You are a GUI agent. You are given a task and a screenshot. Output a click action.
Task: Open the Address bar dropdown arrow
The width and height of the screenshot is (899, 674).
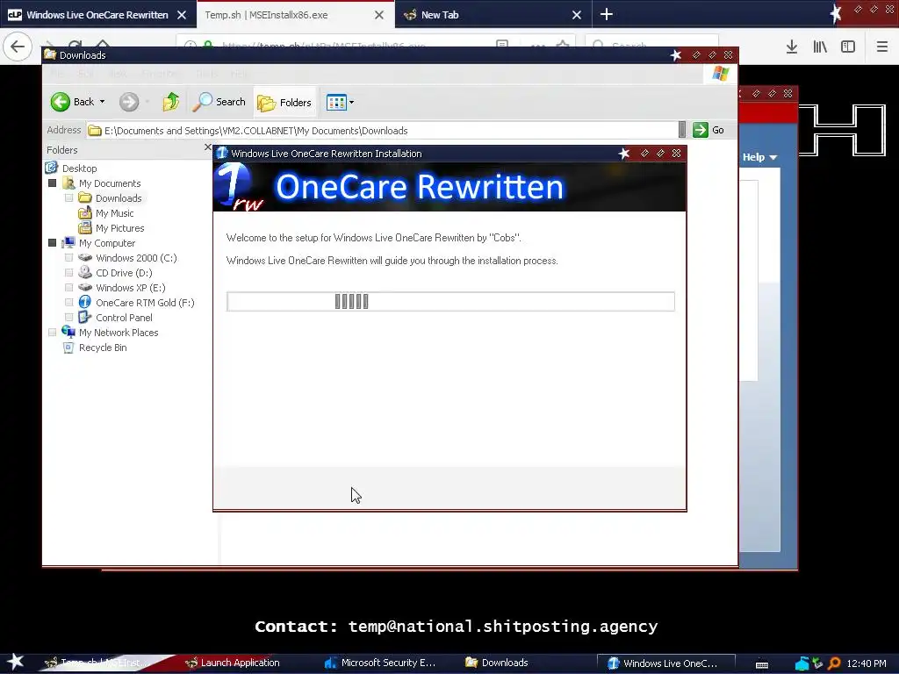coord(681,130)
